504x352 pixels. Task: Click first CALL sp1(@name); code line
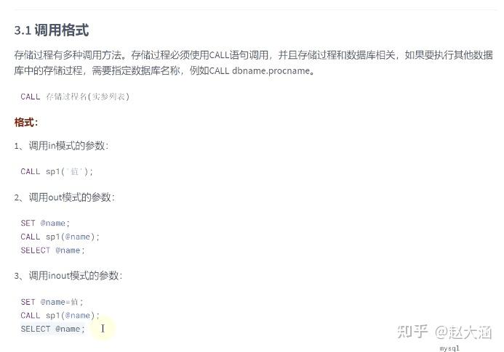[60, 237]
